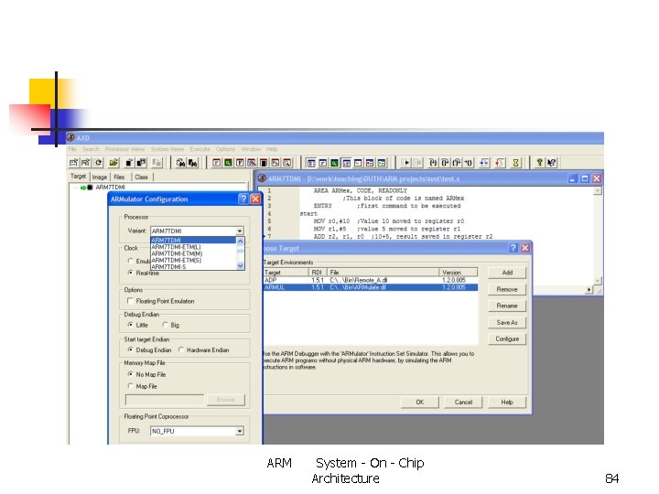This screenshot has height=494, width=659.
Task: Open the Variant combo box arrow
Action: pos(240,231)
